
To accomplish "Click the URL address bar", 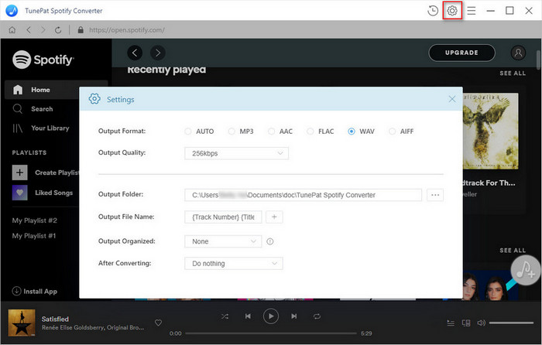I will click(127, 30).
